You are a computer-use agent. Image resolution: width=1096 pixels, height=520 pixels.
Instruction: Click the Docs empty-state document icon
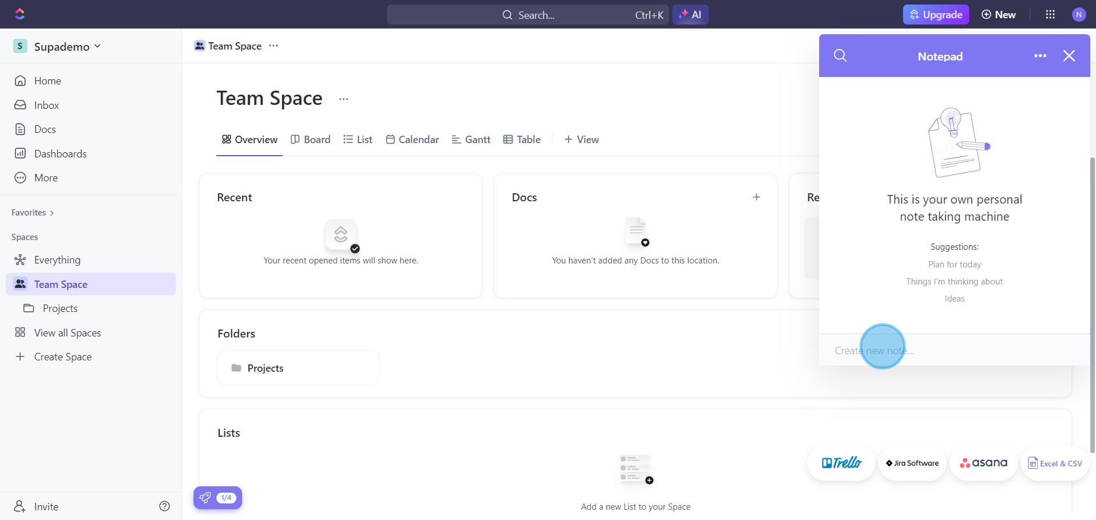(x=636, y=231)
